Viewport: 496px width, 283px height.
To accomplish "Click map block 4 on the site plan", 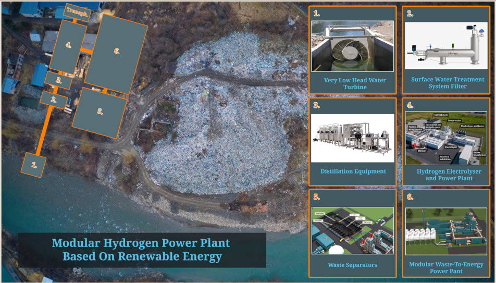I will coord(68,46).
